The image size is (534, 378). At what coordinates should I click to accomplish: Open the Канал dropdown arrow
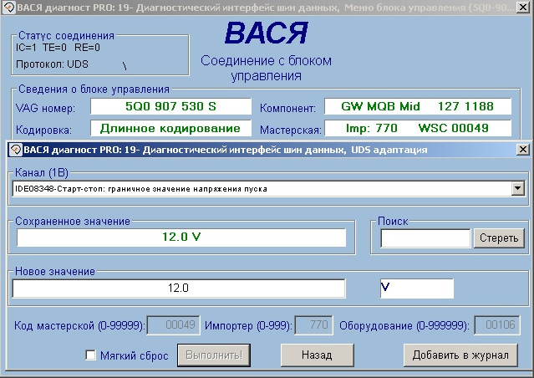(x=517, y=188)
